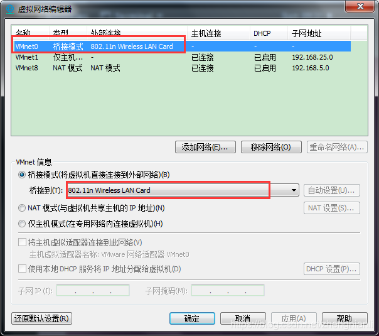This screenshot has height=336, width=379.
Task: Click the 子网地址 column header
Action: 319,33
